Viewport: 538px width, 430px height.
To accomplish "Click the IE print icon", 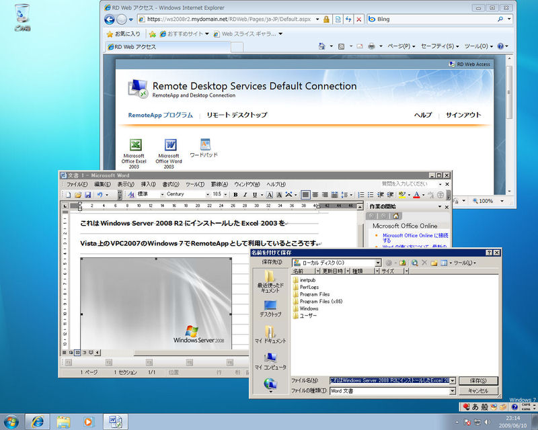I will (x=371, y=46).
